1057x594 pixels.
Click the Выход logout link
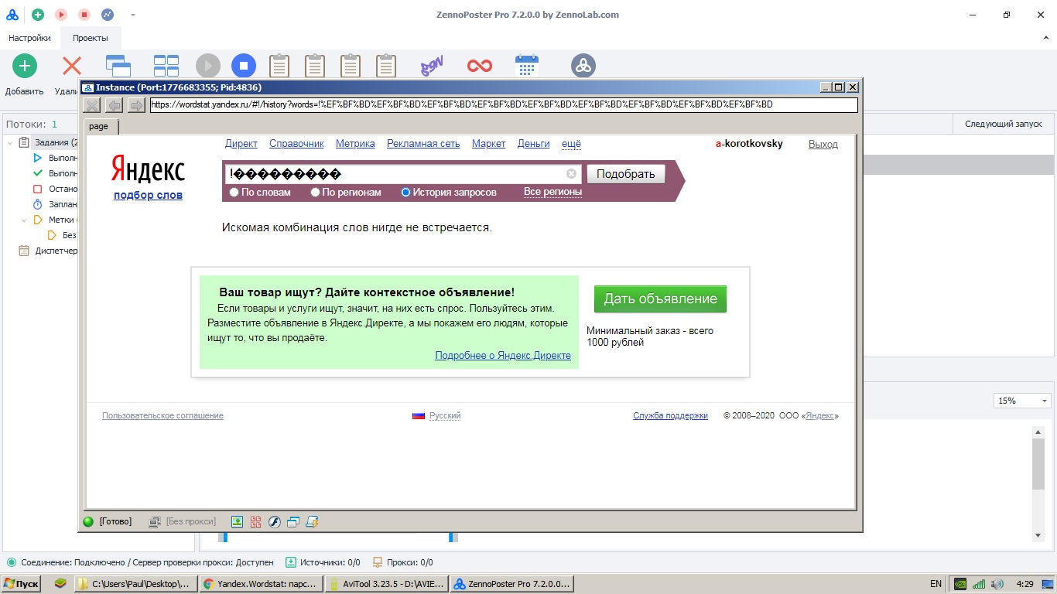click(x=823, y=144)
